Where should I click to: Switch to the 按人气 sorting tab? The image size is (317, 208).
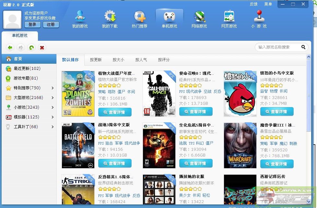coord(141,60)
